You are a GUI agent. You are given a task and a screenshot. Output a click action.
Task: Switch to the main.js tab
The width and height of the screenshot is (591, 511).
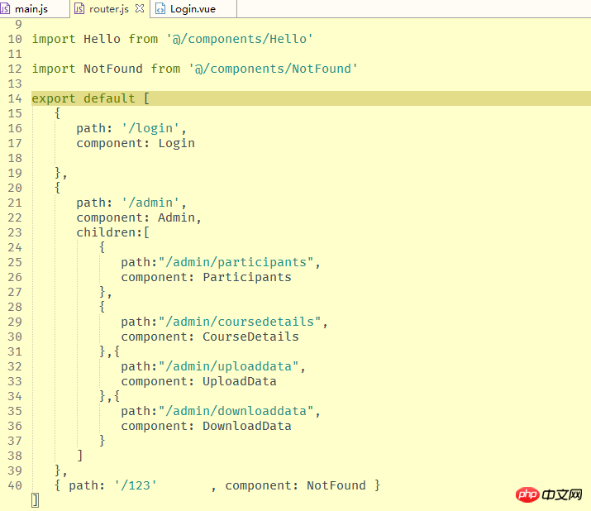pyautogui.click(x=34, y=8)
